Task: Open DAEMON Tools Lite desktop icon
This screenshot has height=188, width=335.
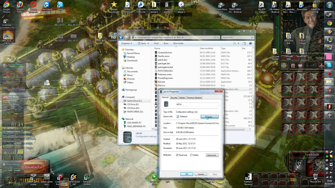Action: [x=141, y=7]
